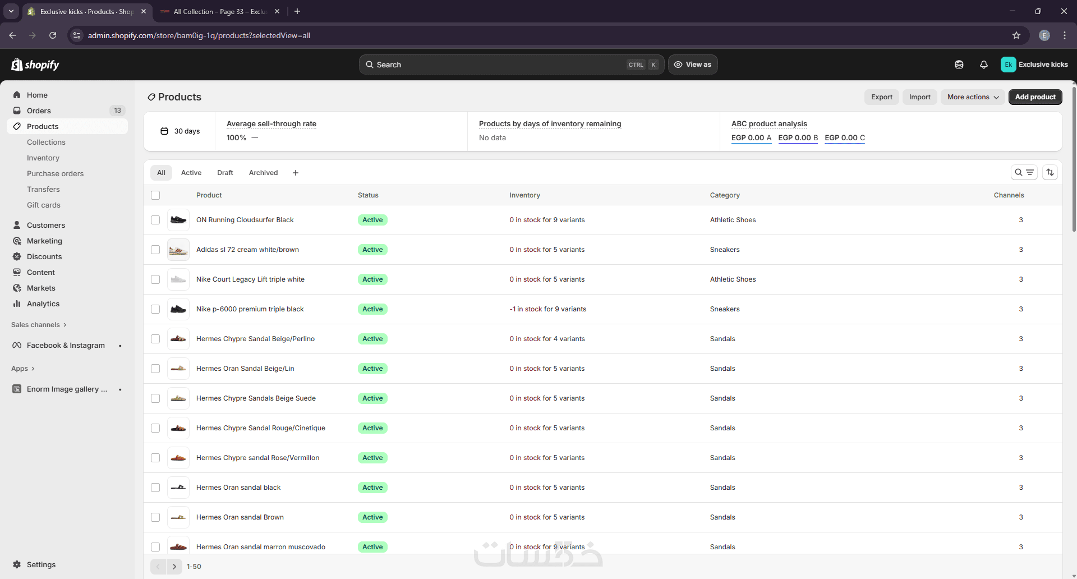The width and height of the screenshot is (1077, 579).
Task: Open the Sidekick assistant icon in top bar
Action: coord(959,65)
